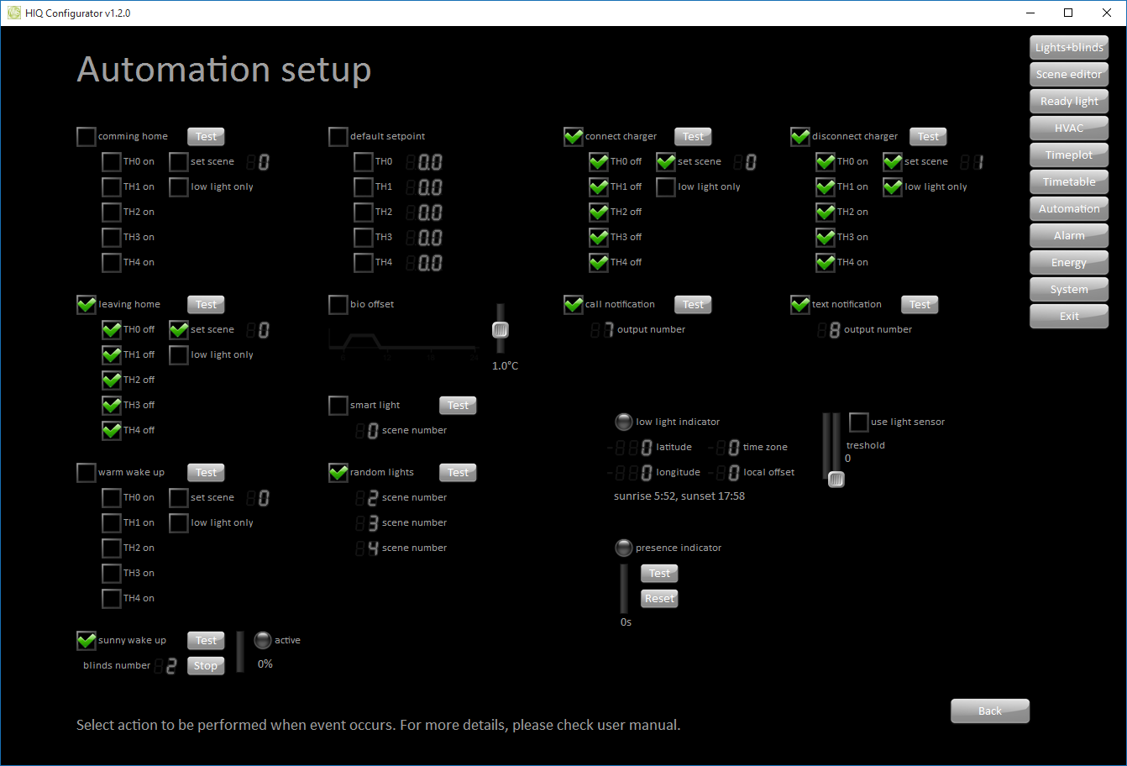Click the low light indicator lamp
The image size is (1127, 766).
coord(623,422)
